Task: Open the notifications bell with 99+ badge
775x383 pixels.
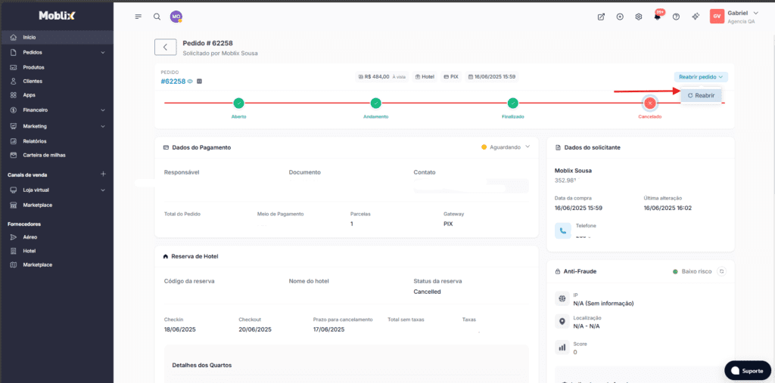Action: 657,17
